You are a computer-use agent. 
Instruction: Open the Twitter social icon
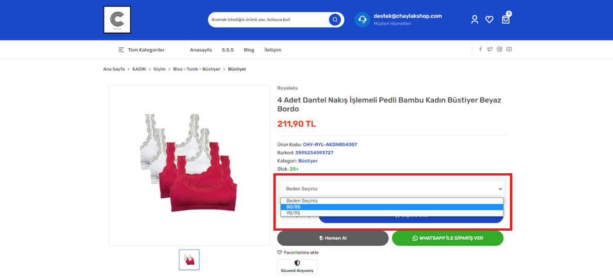[490, 49]
